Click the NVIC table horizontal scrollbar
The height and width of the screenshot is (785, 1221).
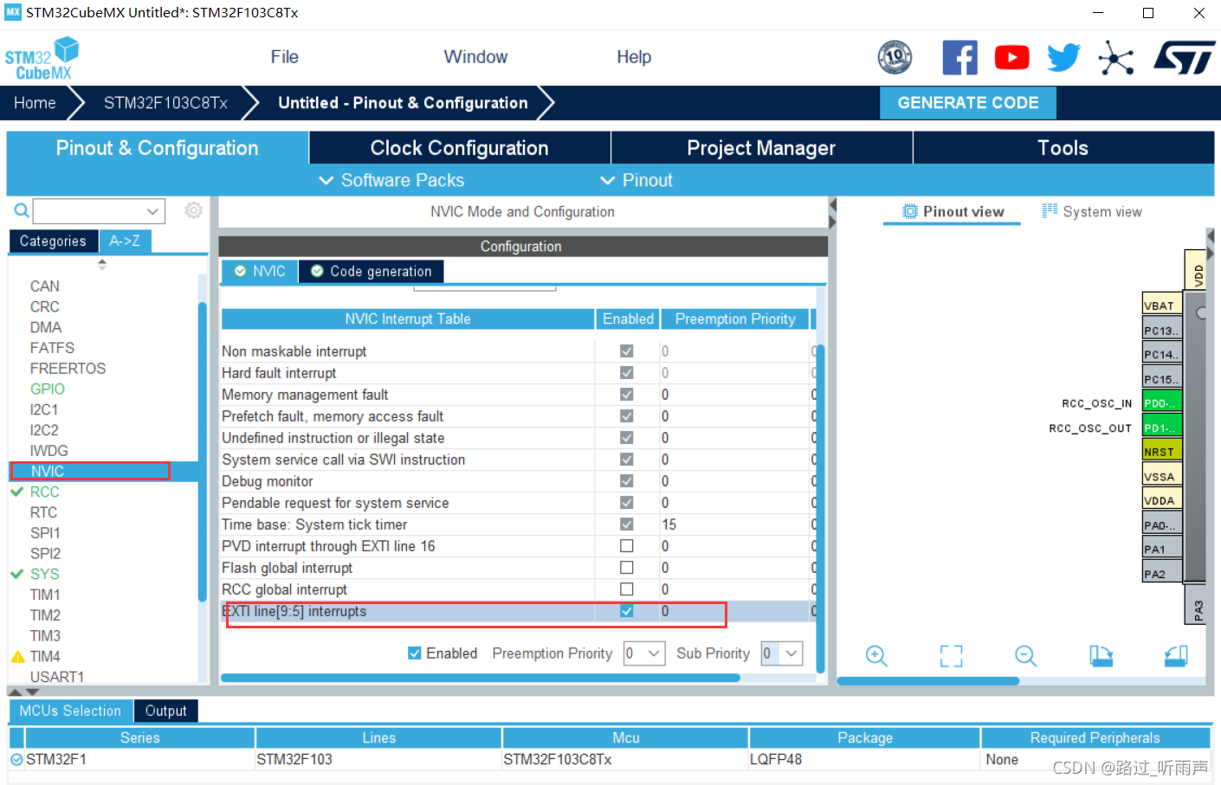click(x=481, y=679)
